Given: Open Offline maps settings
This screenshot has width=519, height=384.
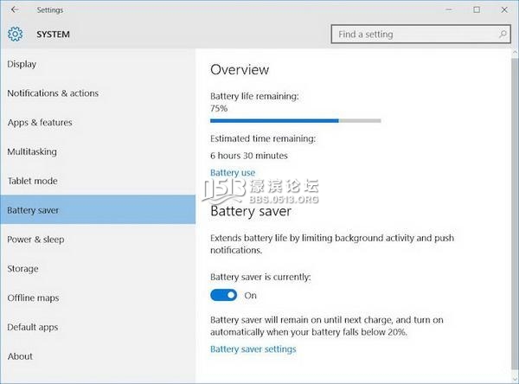Looking at the screenshot, I should (x=33, y=298).
